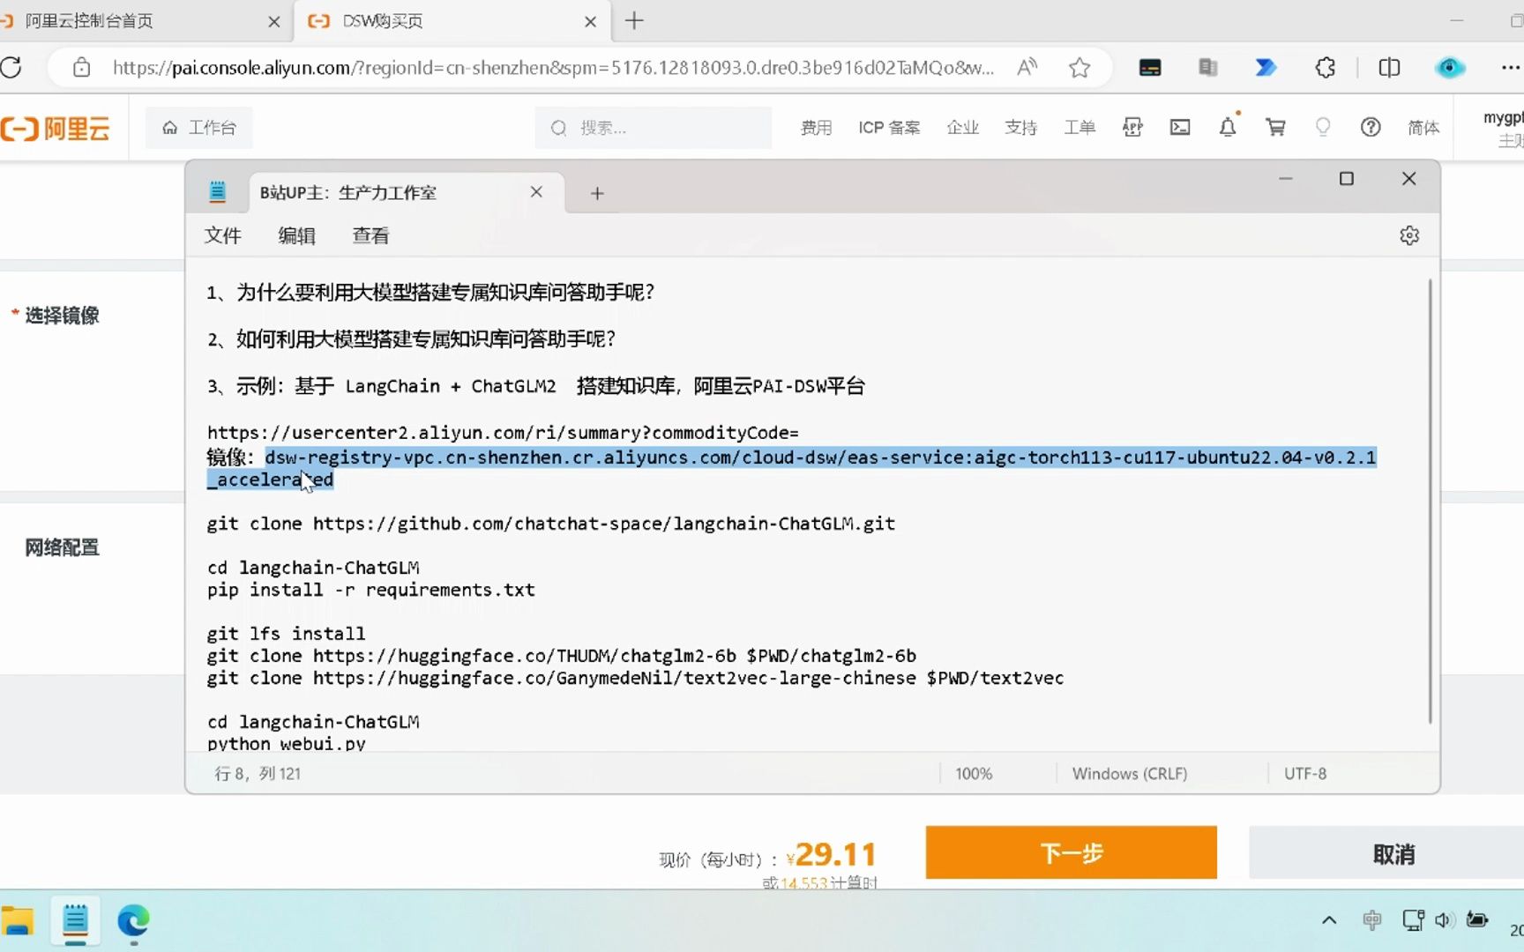Open the 文件 menu in Notepad
Screen dimensions: 1524x952
(x=222, y=235)
